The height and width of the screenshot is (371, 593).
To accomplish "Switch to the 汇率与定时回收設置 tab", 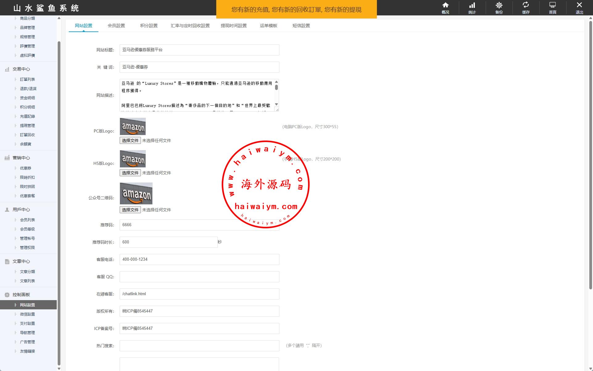I will (190, 26).
